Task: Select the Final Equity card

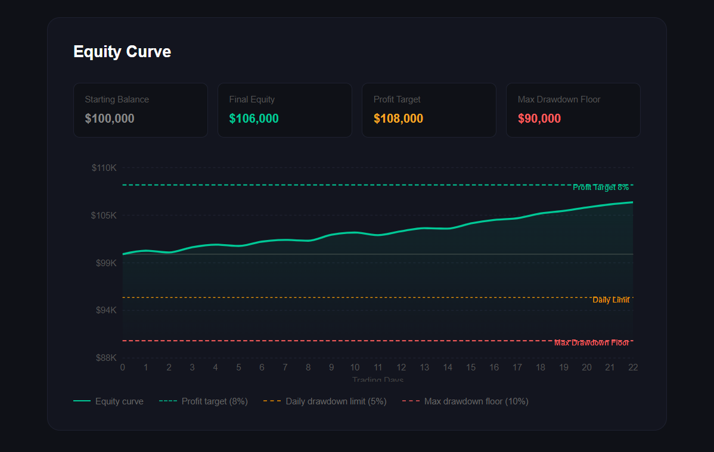Action: 285,110
